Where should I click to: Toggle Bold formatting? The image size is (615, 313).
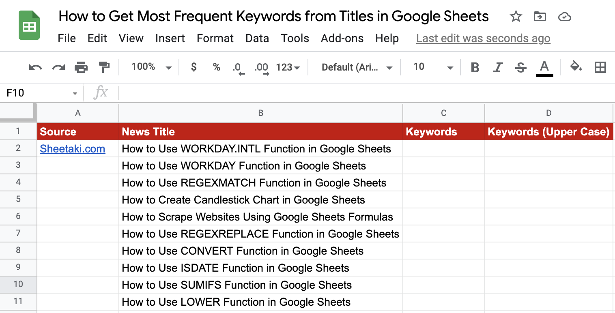tap(475, 67)
